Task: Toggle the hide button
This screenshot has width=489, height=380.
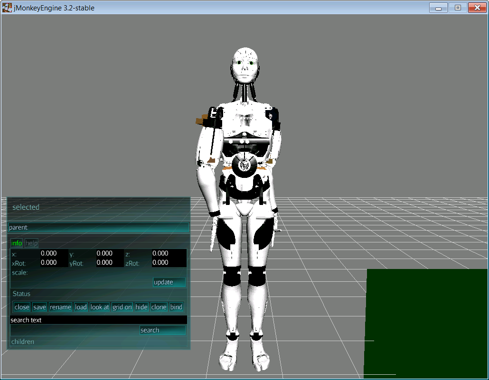Action: pos(141,307)
